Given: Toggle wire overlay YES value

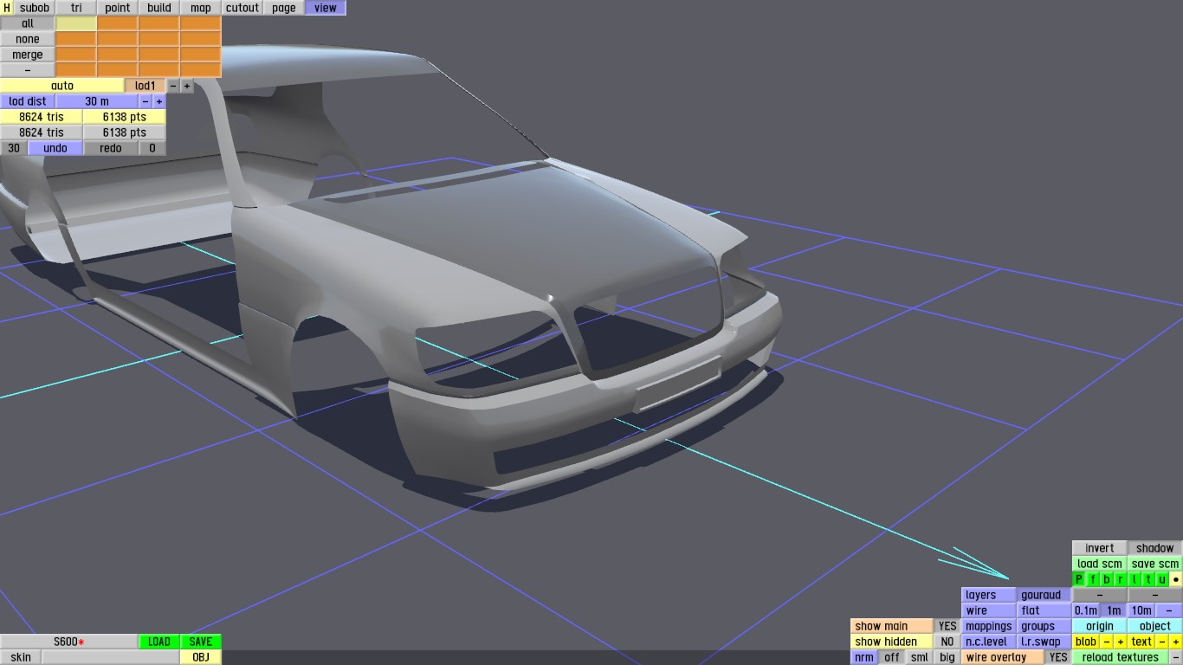Looking at the screenshot, I should (x=1058, y=657).
